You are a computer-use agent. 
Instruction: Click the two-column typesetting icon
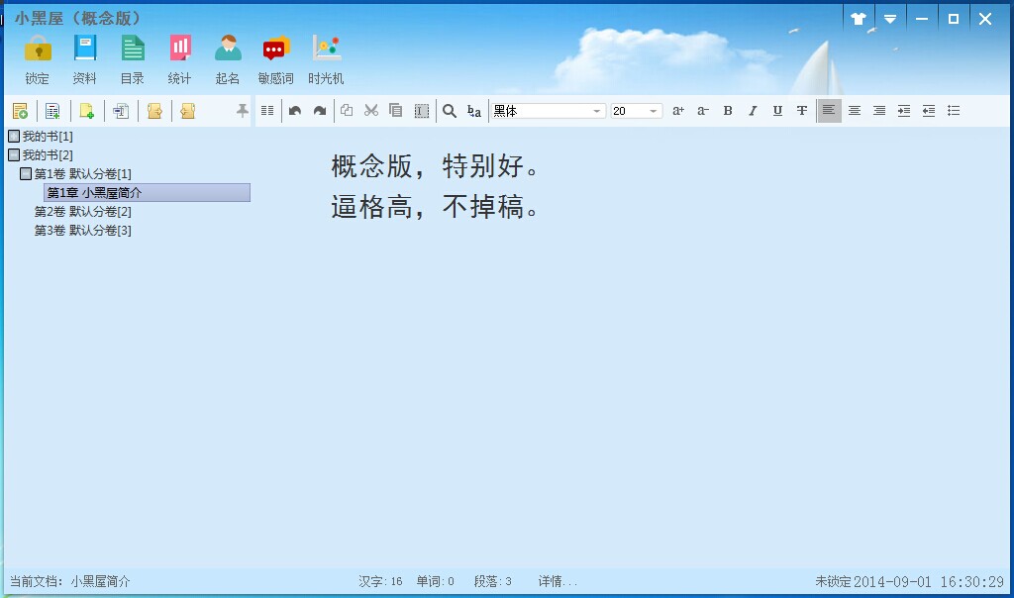point(267,111)
